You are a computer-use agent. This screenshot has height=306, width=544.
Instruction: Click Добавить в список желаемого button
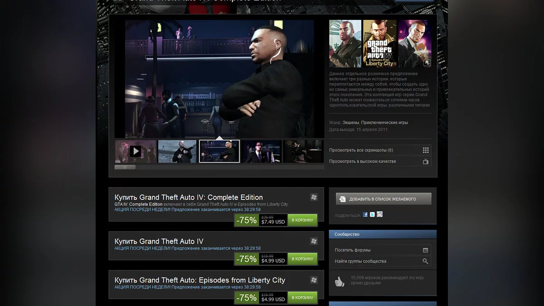point(383,199)
